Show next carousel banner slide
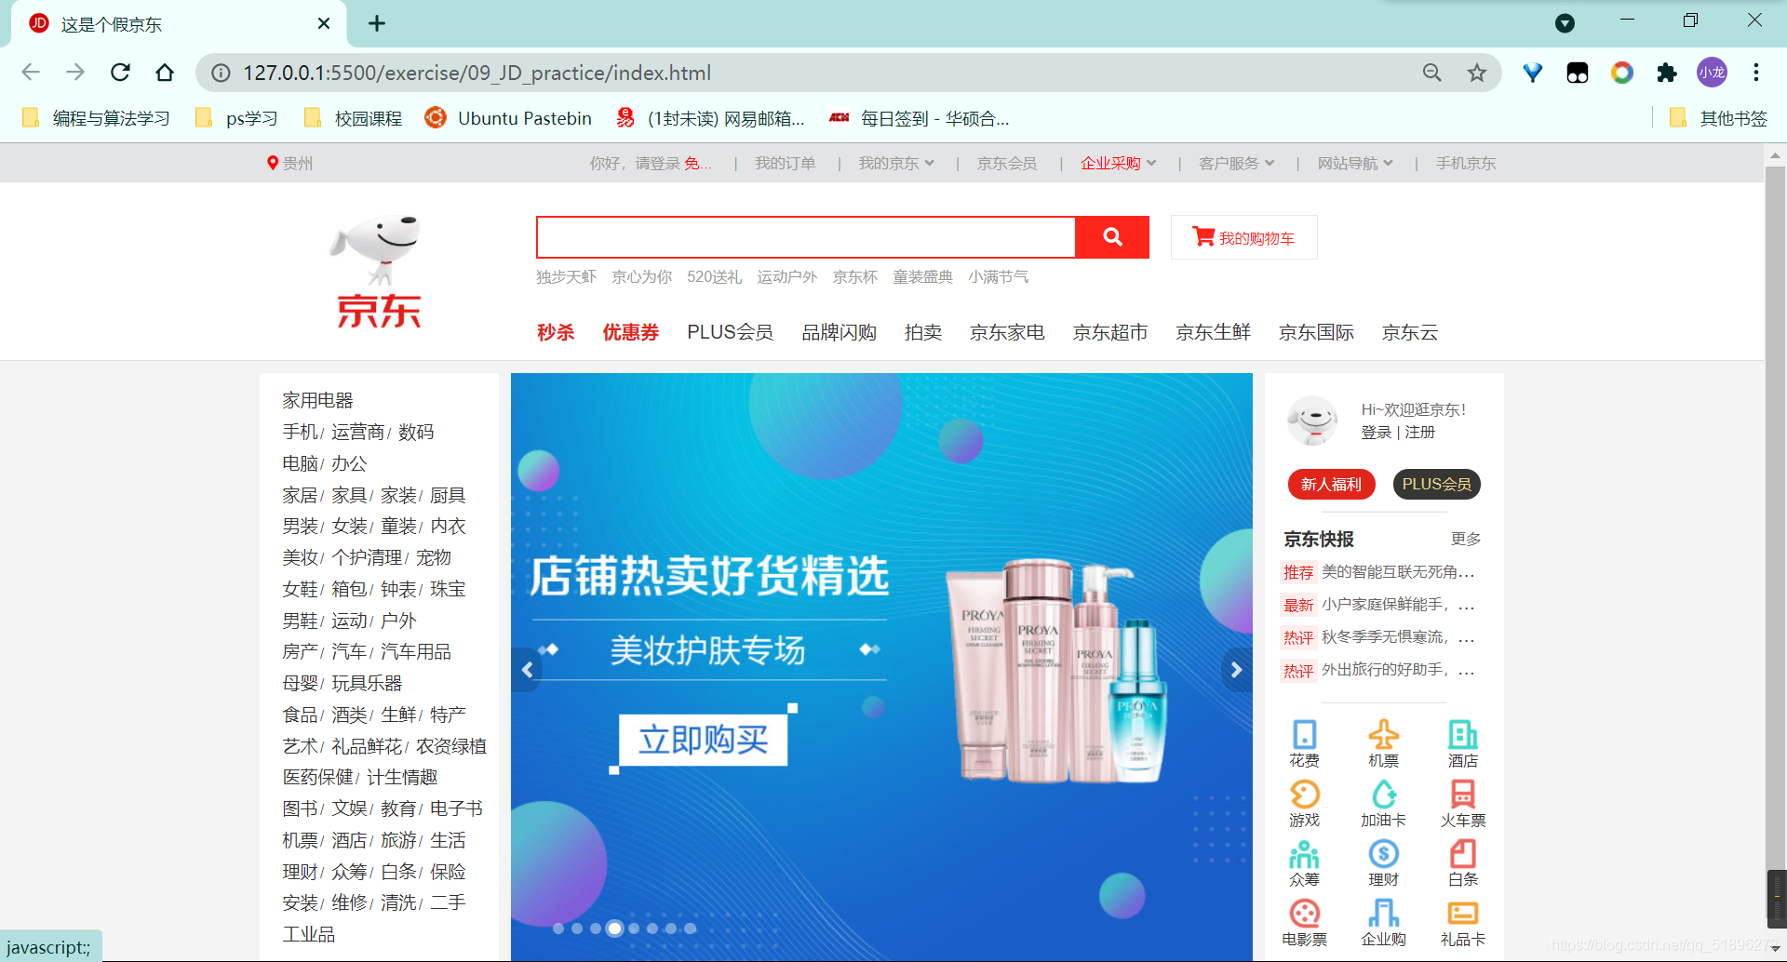Viewport: 1787px width, 962px height. click(x=1236, y=670)
